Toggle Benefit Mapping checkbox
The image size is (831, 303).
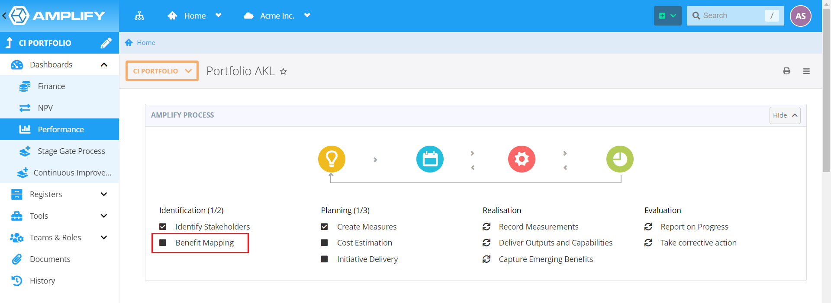pyautogui.click(x=163, y=243)
